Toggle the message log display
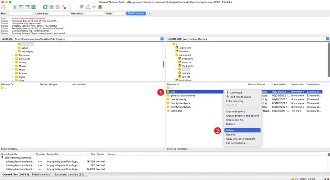This screenshot has width=330, height=180. [x=15, y=7]
